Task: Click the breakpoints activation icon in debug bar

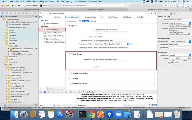Action: coord(45,92)
